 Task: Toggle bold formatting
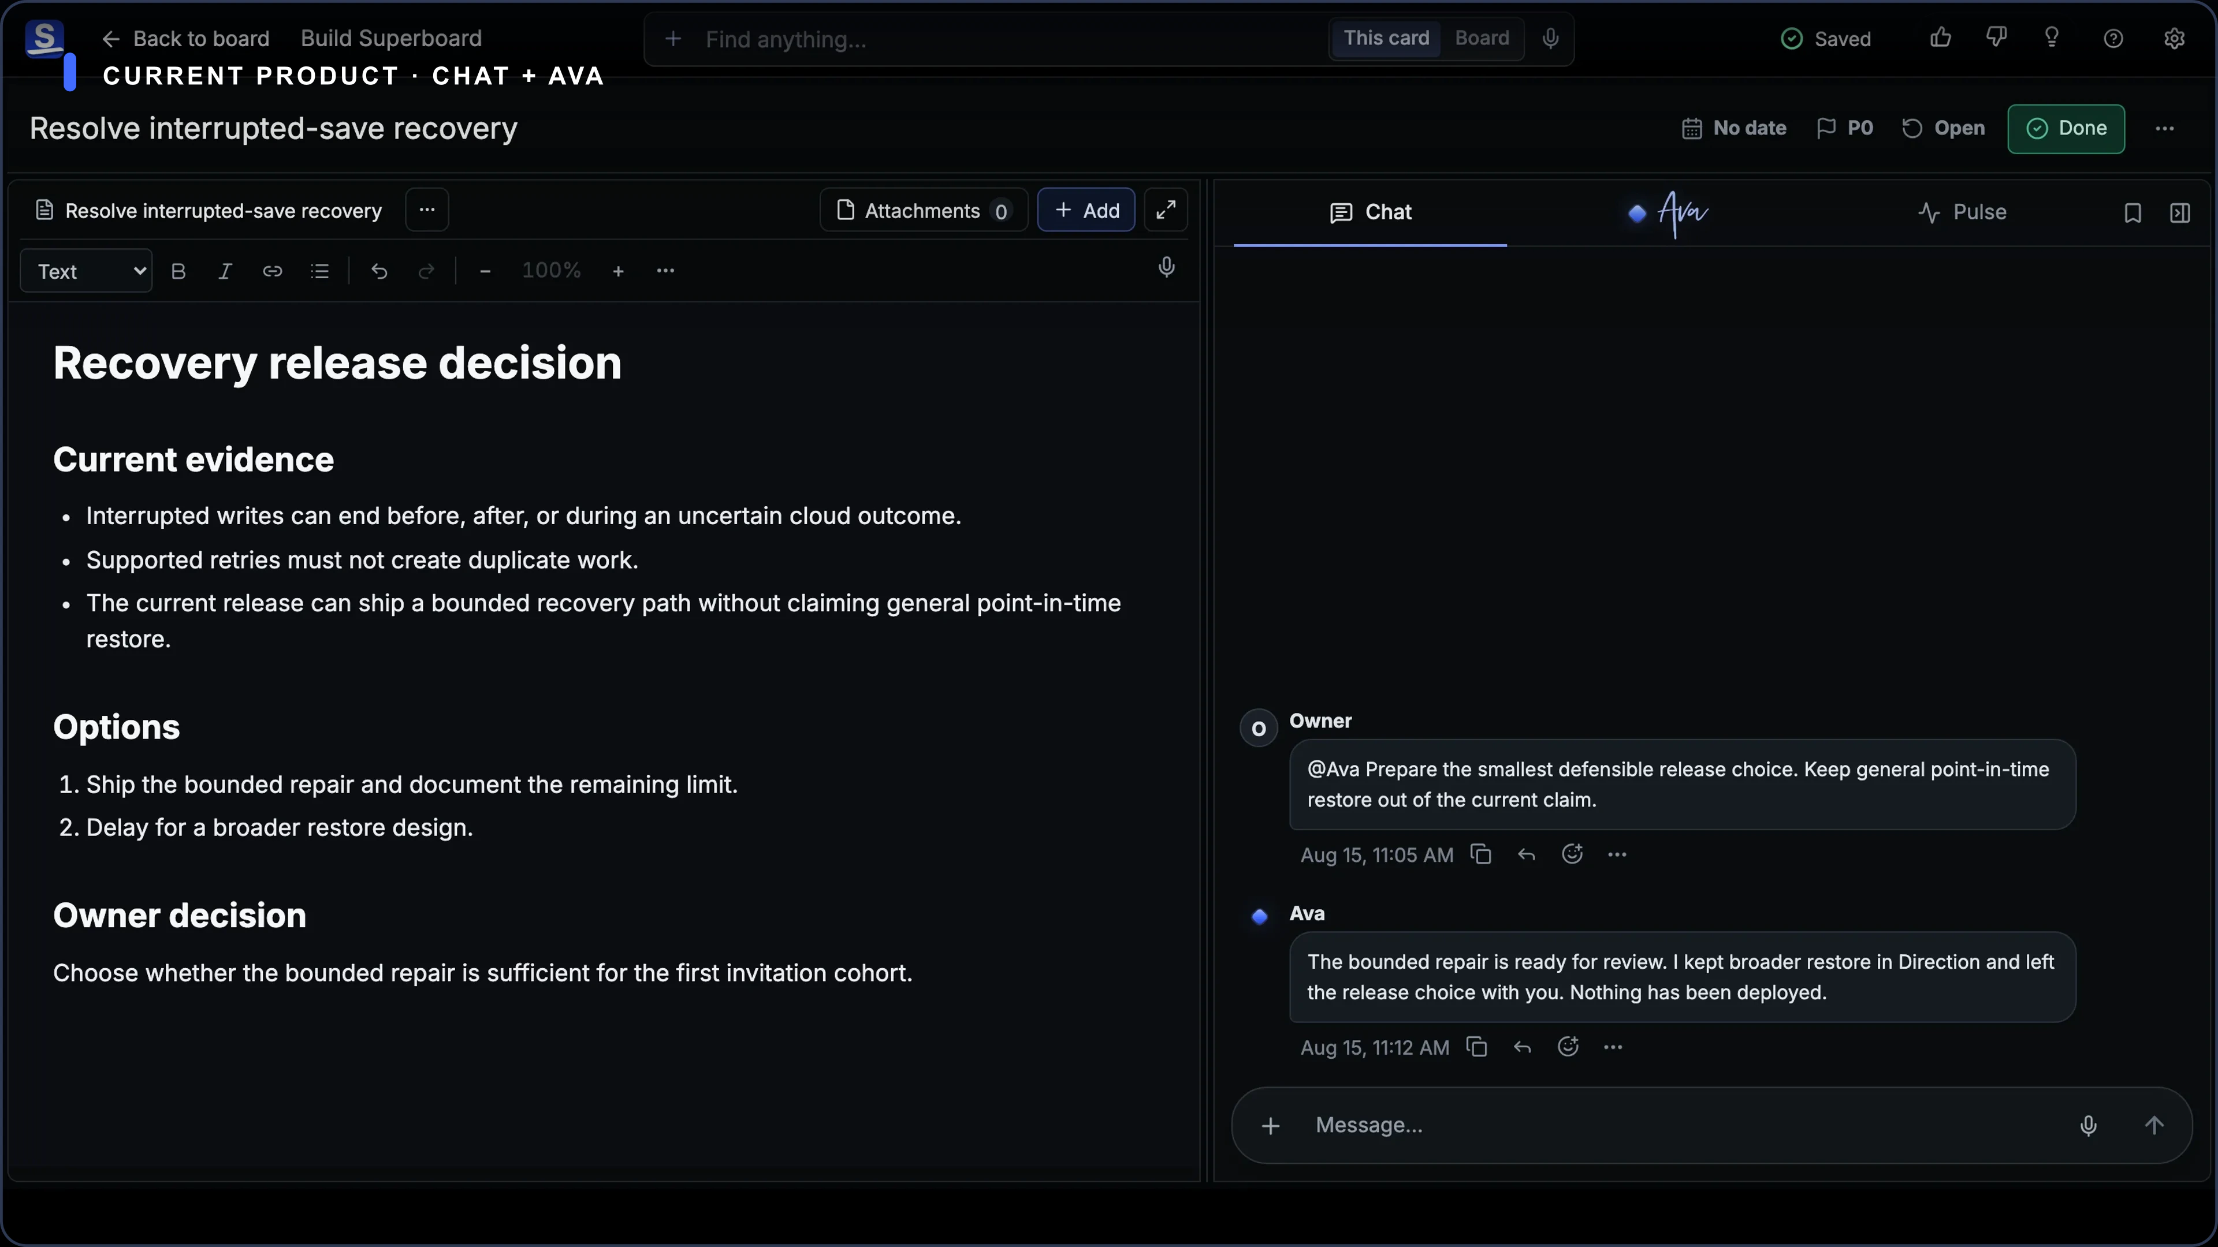[178, 271]
